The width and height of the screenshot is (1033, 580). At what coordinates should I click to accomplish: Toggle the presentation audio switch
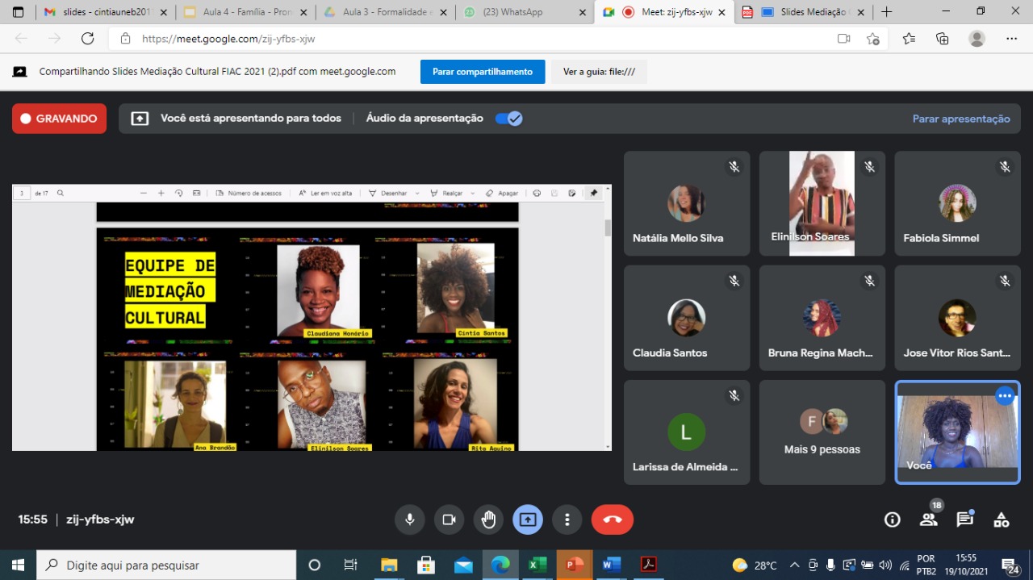point(508,119)
